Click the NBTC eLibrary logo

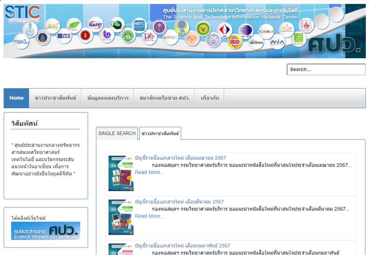click(x=139, y=25)
